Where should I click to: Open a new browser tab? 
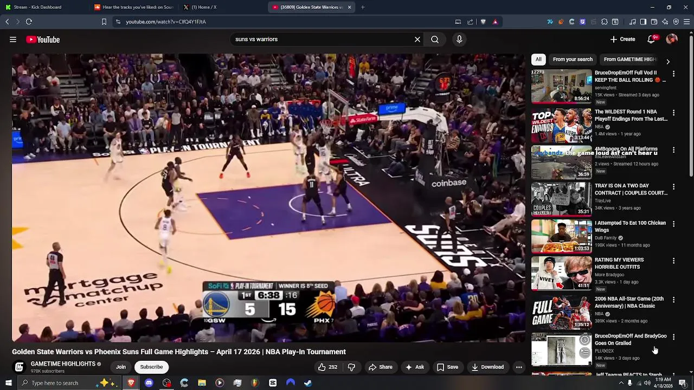coord(363,7)
